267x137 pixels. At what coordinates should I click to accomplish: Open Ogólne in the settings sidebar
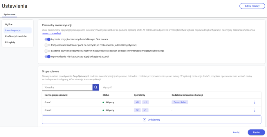9,24
